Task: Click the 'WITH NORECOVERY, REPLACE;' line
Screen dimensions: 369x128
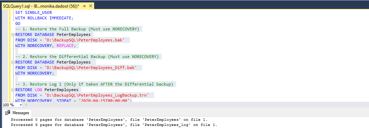Action: [x=46, y=46]
